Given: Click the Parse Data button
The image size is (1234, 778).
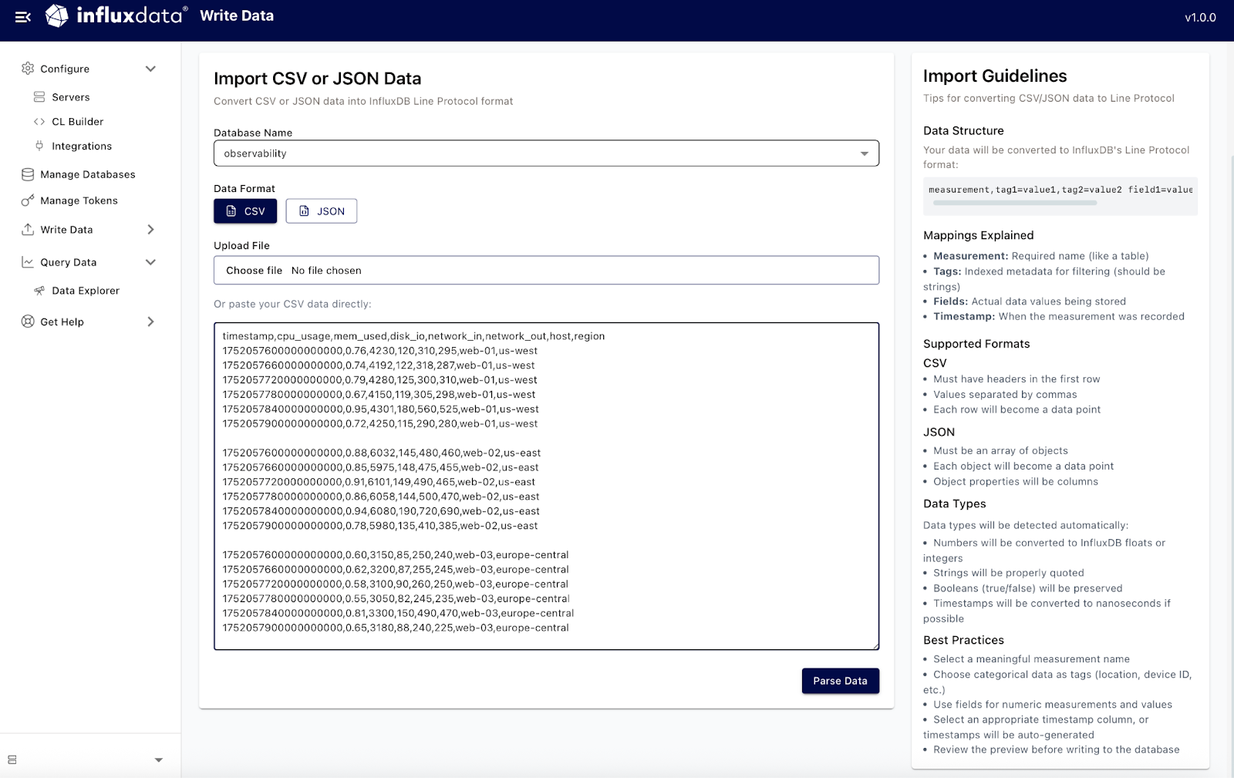Looking at the screenshot, I should 840,681.
